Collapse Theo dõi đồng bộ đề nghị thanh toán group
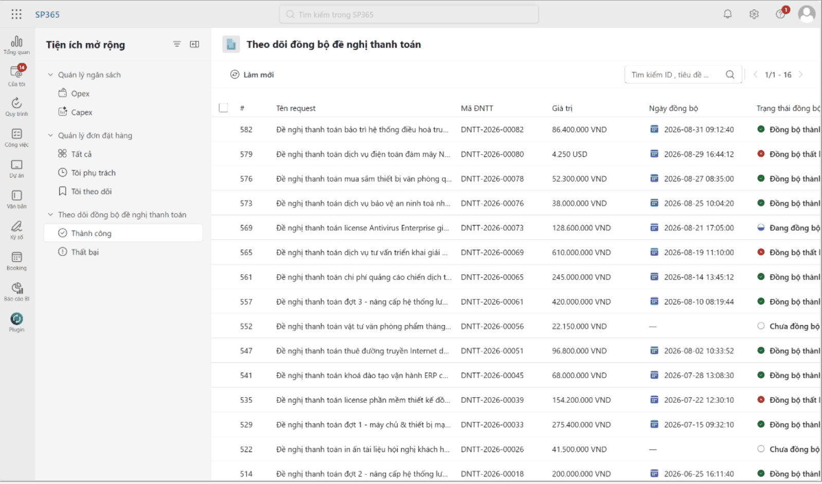This screenshot has width=822, height=484. click(50, 214)
